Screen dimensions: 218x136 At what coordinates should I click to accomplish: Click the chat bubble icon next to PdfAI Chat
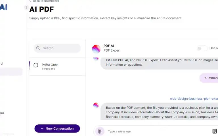coord(36,65)
